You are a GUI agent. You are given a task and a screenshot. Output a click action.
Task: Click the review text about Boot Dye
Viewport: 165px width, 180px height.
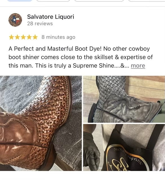pyautogui.click(x=81, y=57)
